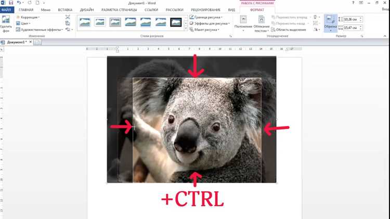Open the Цвет (Color) dropdown
390x219 pixels.
click(23, 23)
